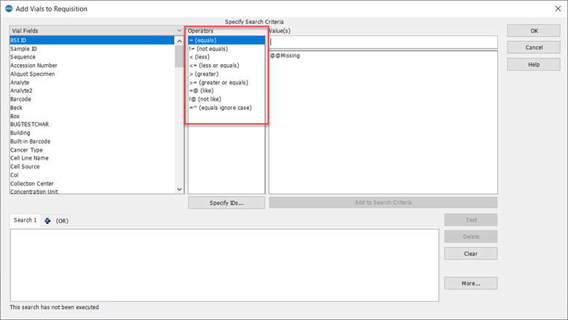Screen dimensions: 568x320
Task: Select the Sequence field
Action: pos(92,57)
